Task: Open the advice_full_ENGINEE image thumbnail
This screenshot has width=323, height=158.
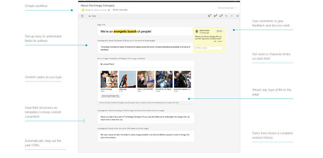Action: tap(146, 79)
